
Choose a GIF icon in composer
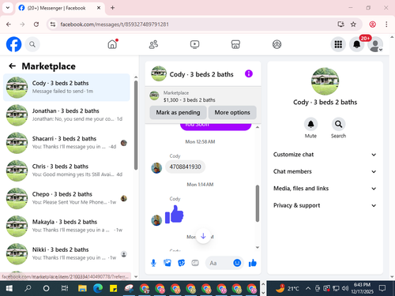(x=195, y=263)
